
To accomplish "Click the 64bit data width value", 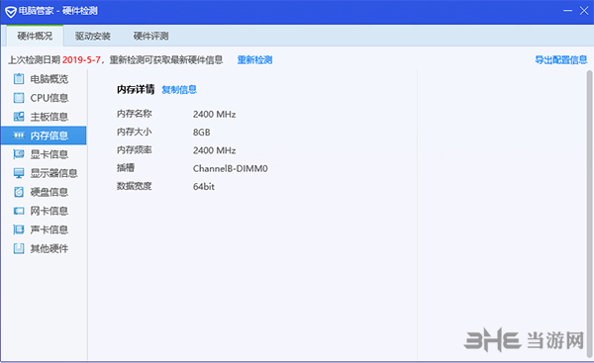I will (204, 187).
